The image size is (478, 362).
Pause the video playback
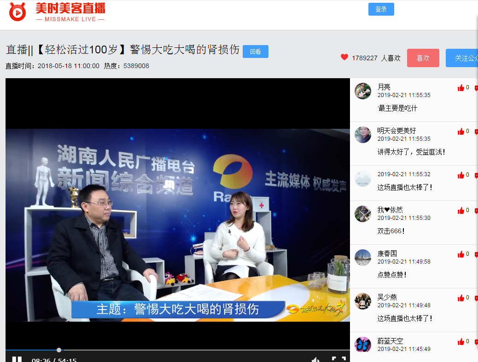tap(17, 359)
